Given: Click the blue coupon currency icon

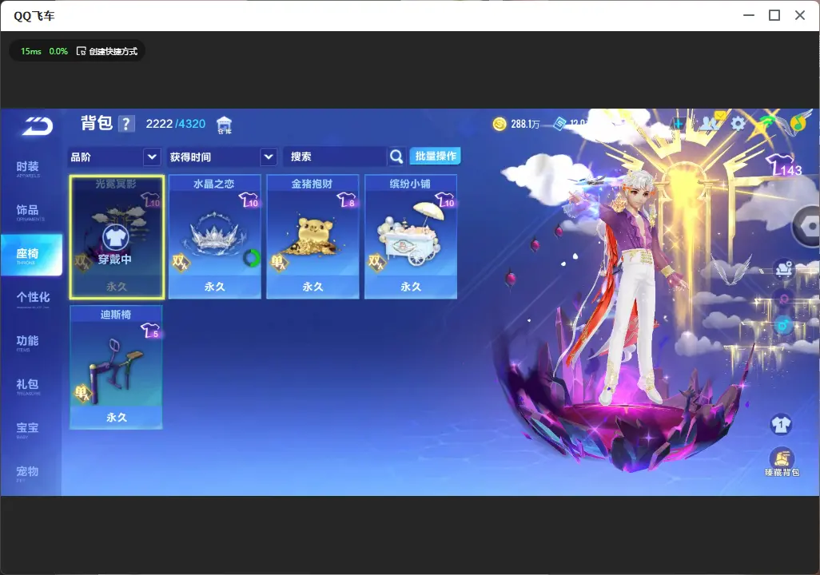Looking at the screenshot, I should point(559,124).
